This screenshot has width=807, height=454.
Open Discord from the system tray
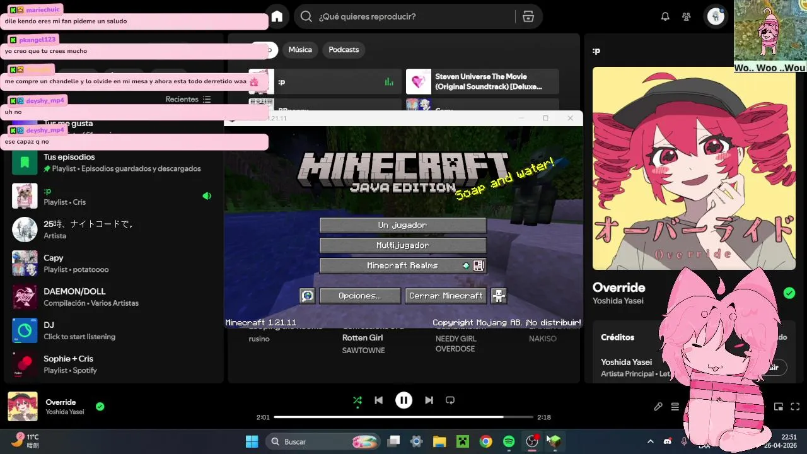tap(667, 441)
